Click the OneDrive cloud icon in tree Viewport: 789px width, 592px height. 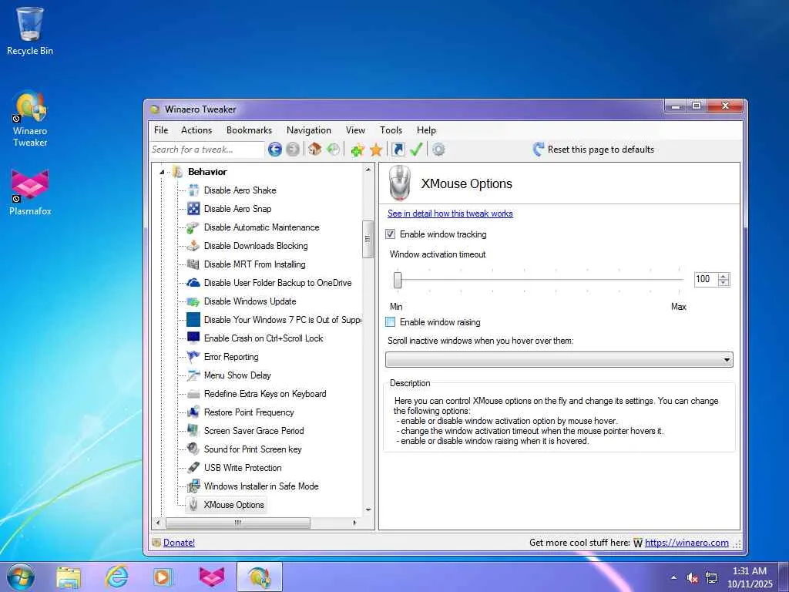(193, 283)
